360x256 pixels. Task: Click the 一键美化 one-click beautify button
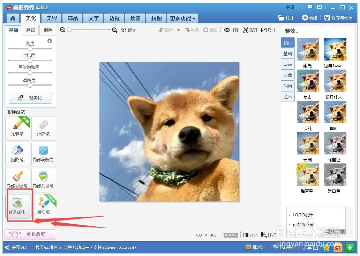30,98
